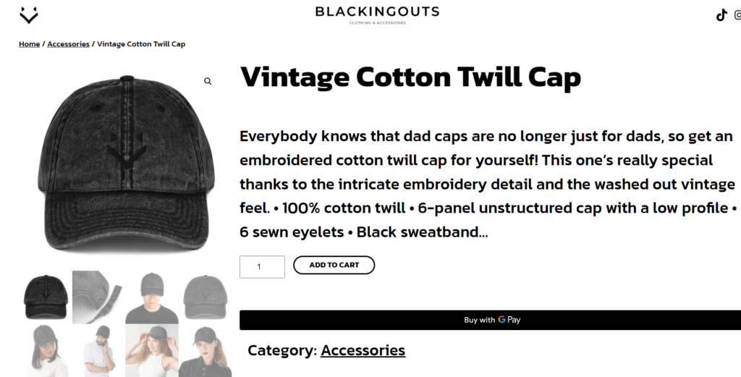Zoom the product image with the magnifier icon
Image resolution: width=741 pixels, height=377 pixels.
[208, 82]
